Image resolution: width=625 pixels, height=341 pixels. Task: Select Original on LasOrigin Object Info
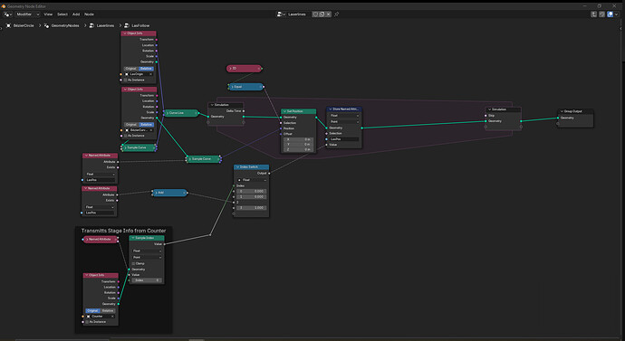point(130,69)
